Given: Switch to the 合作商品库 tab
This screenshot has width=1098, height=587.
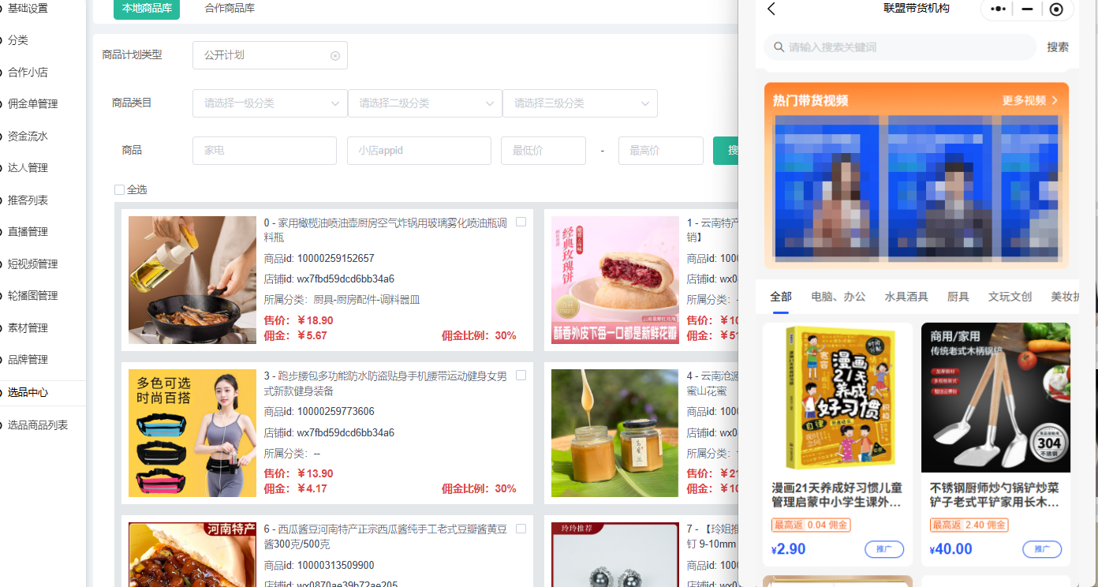Looking at the screenshot, I should click(230, 8).
